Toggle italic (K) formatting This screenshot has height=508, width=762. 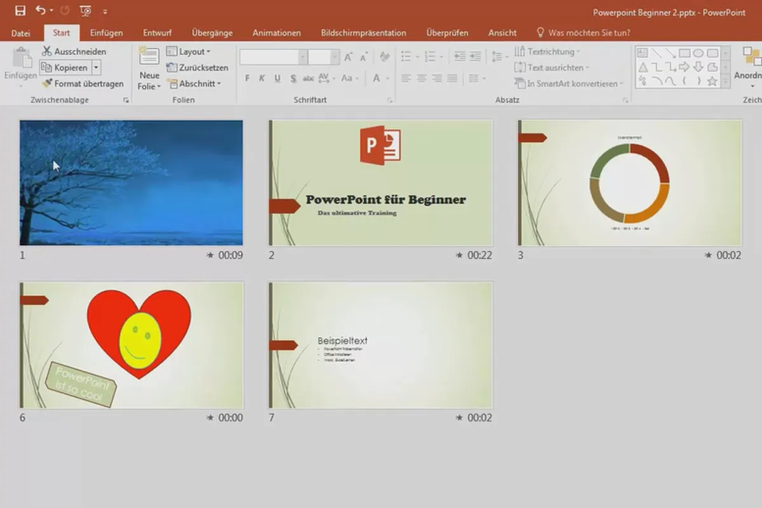coord(262,79)
